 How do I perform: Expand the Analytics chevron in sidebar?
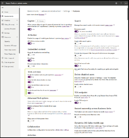[17, 20]
